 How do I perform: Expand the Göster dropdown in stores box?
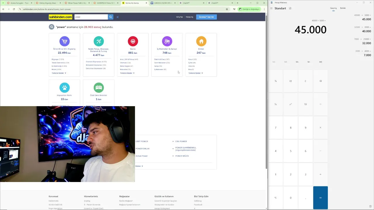click(x=139, y=166)
